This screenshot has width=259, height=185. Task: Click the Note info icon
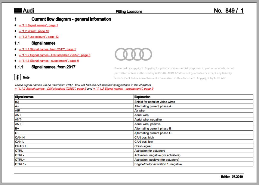17,77
